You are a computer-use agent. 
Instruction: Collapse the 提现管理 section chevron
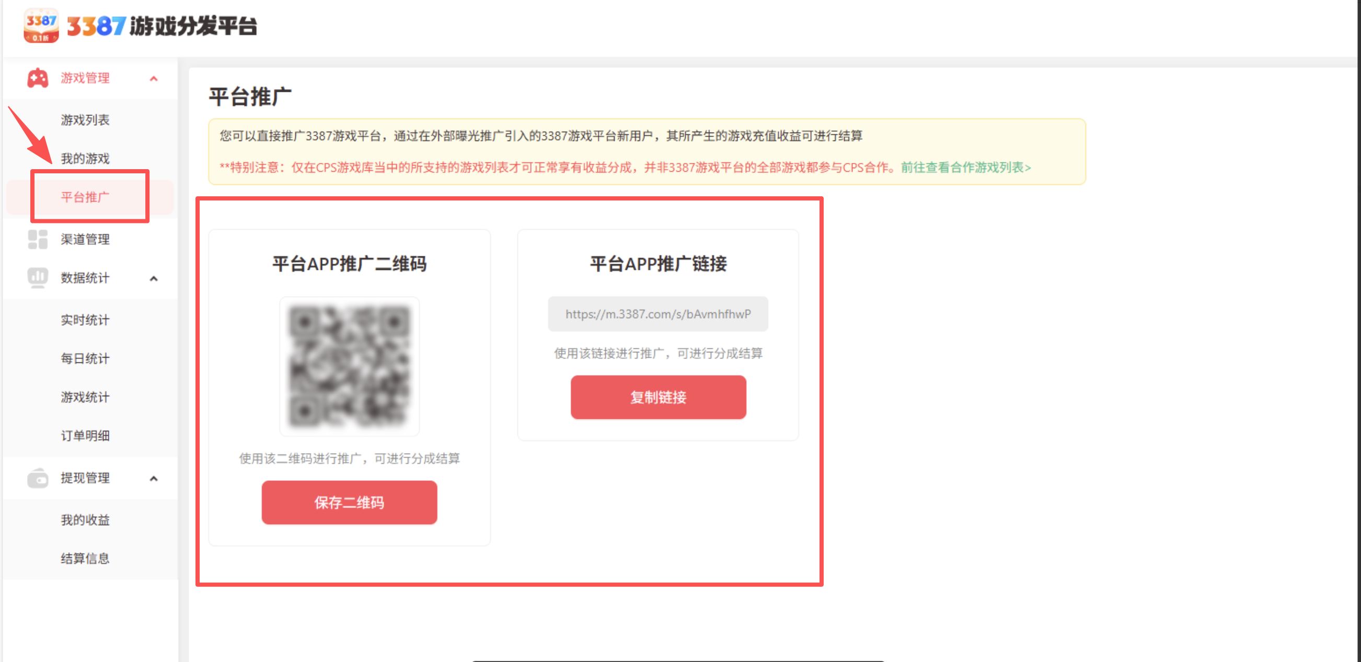tap(154, 478)
